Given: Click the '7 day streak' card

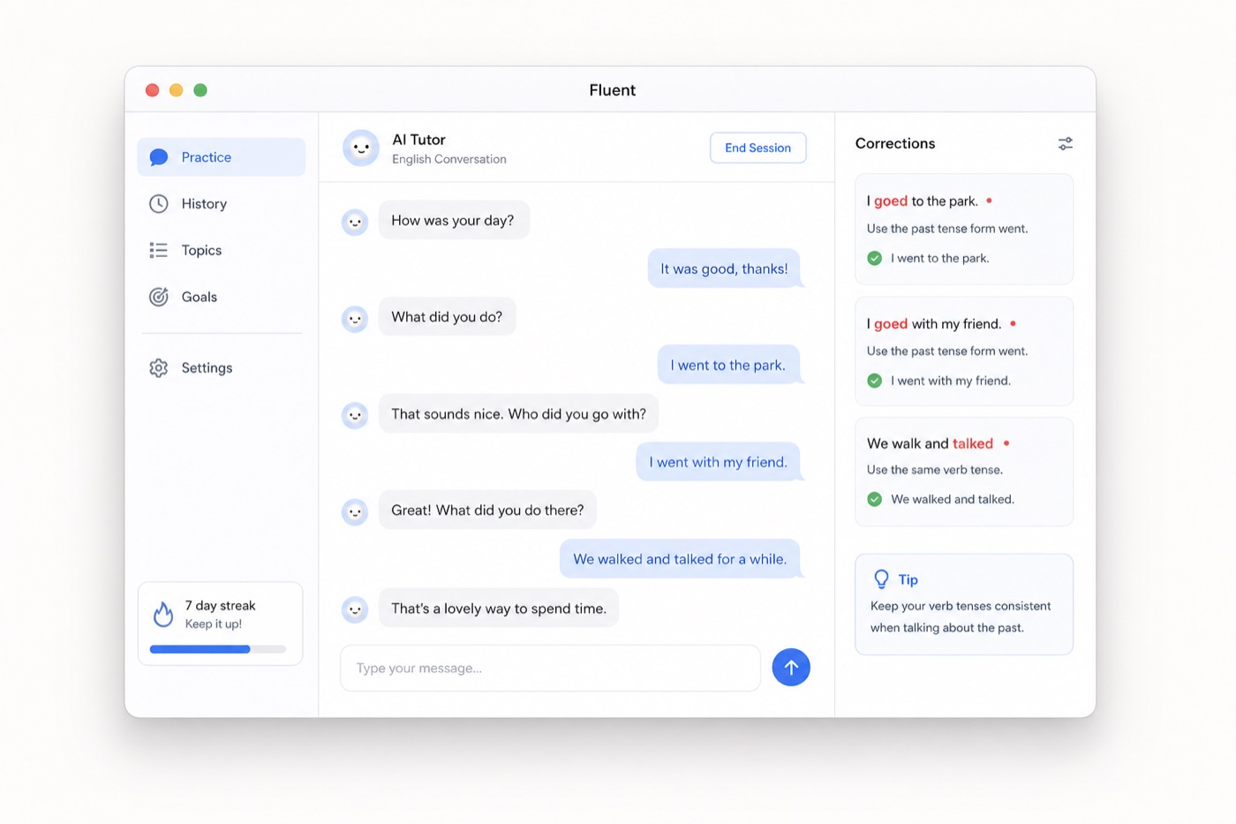Looking at the screenshot, I should (x=221, y=624).
